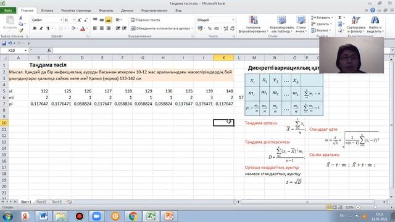Toggle highlighted bottom vertical alignment
The height and width of the screenshot is (222, 395).
109,20
